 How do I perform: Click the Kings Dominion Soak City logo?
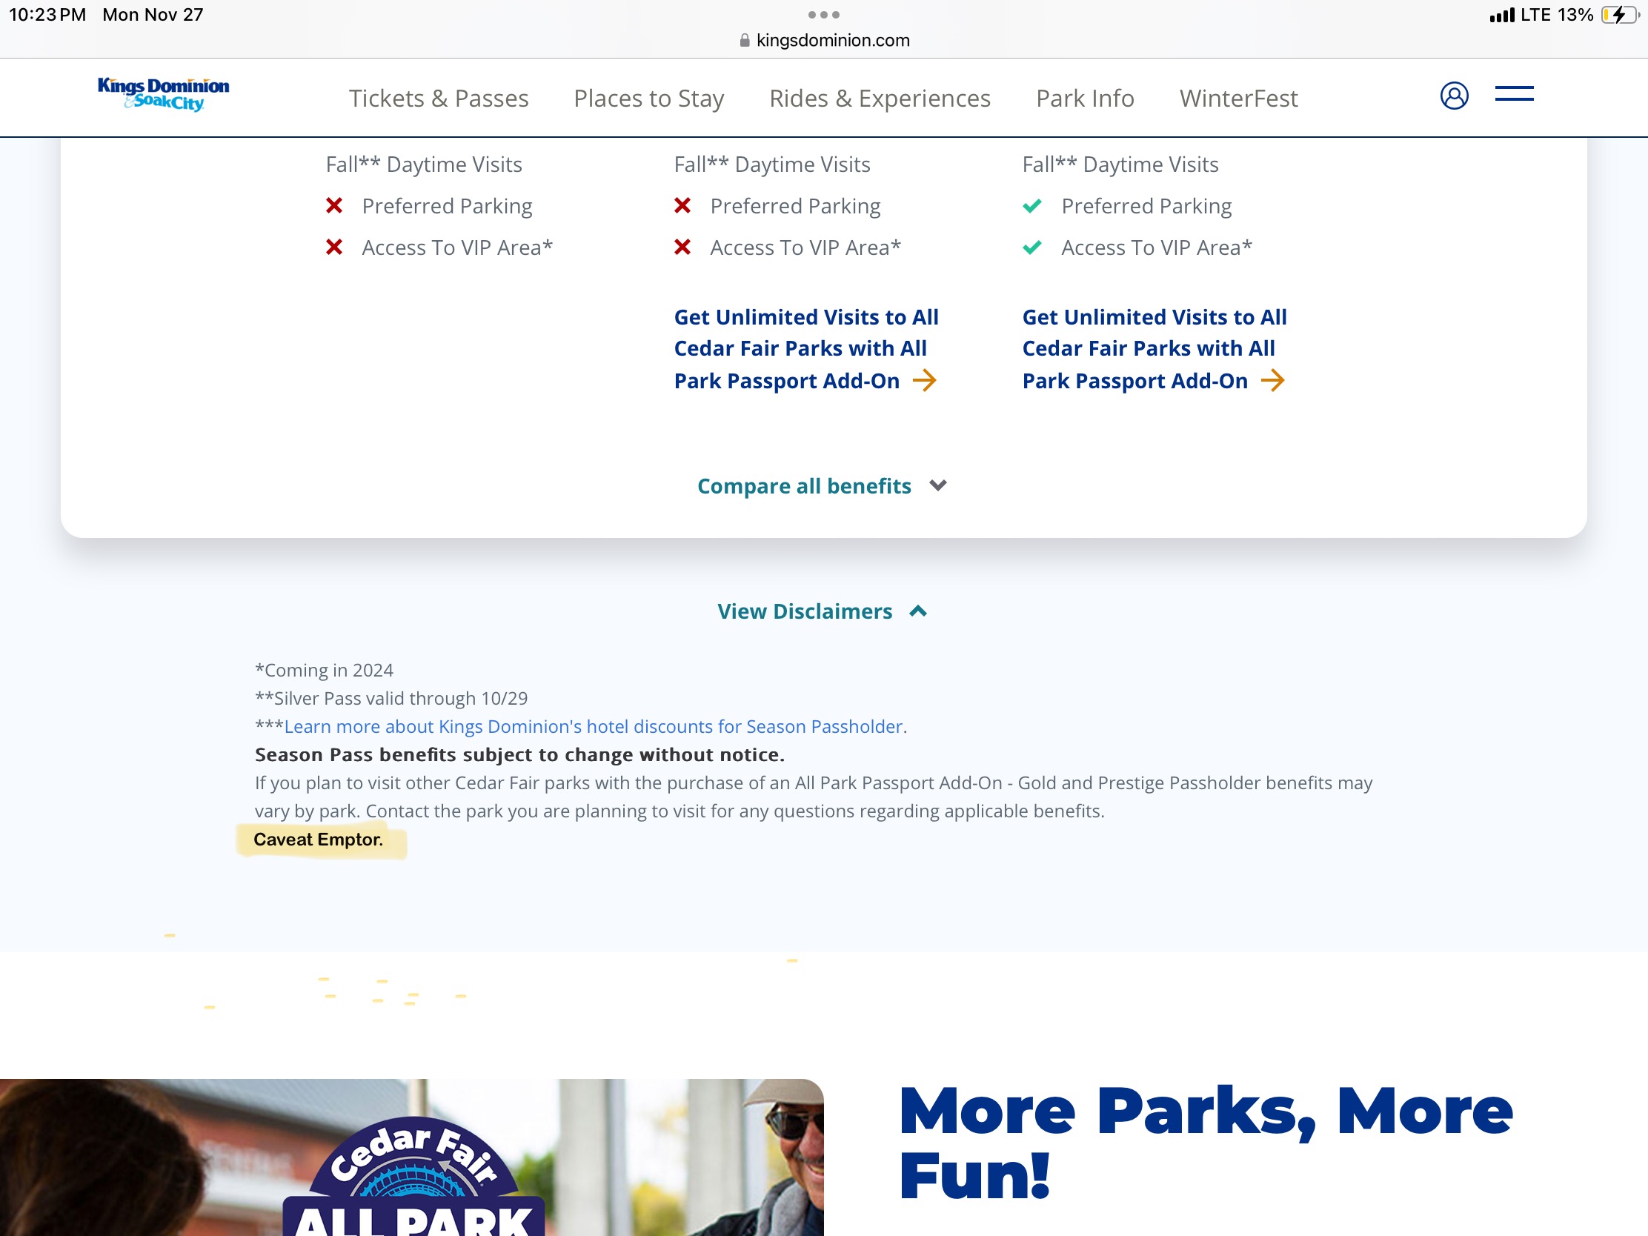[163, 95]
